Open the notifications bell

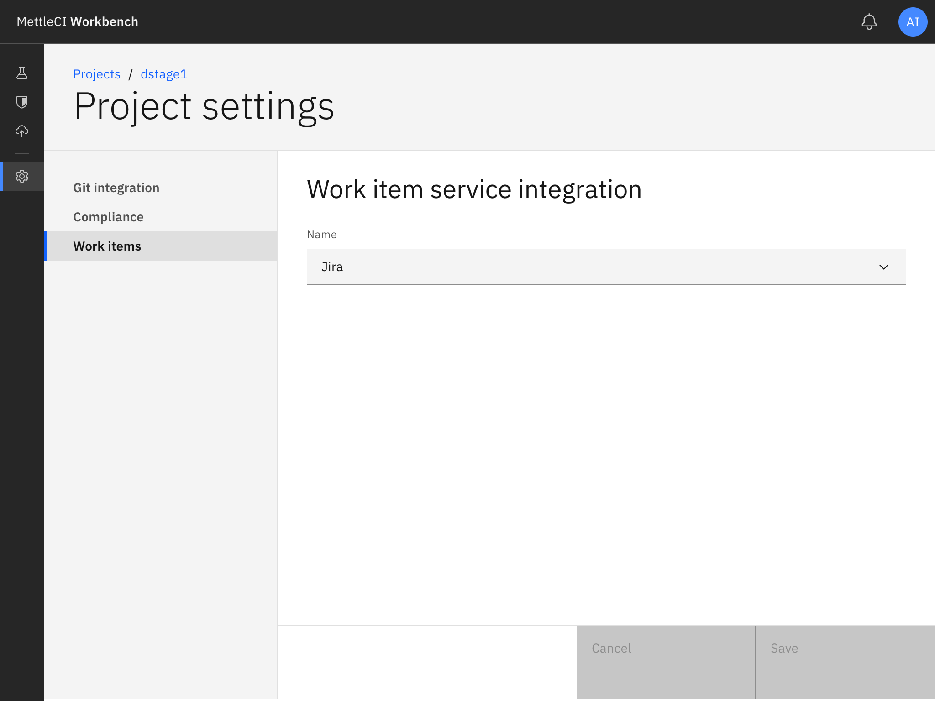[869, 21]
